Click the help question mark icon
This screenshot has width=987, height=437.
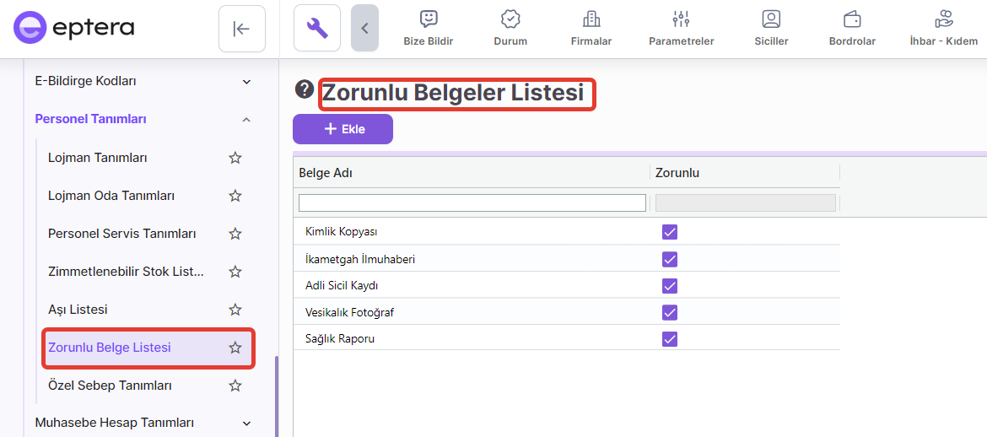click(x=305, y=90)
